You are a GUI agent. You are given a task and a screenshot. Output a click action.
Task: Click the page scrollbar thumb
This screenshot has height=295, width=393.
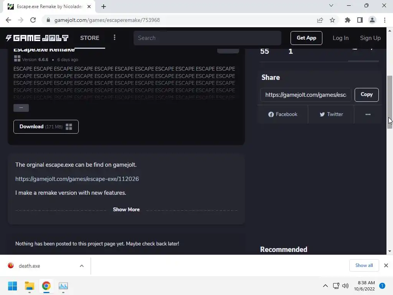(x=390, y=102)
